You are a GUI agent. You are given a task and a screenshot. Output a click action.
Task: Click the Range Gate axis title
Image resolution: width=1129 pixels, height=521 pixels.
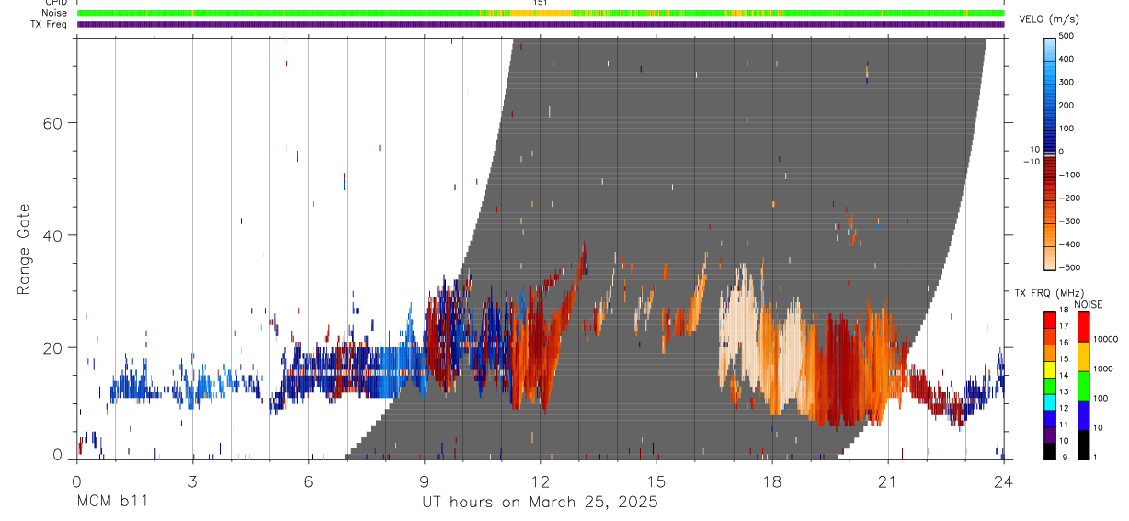(x=24, y=249)
